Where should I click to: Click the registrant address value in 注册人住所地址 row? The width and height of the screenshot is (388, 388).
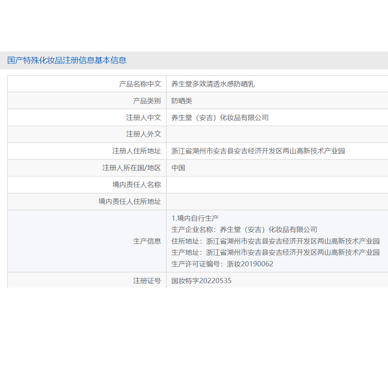click(x=258, y=151)
